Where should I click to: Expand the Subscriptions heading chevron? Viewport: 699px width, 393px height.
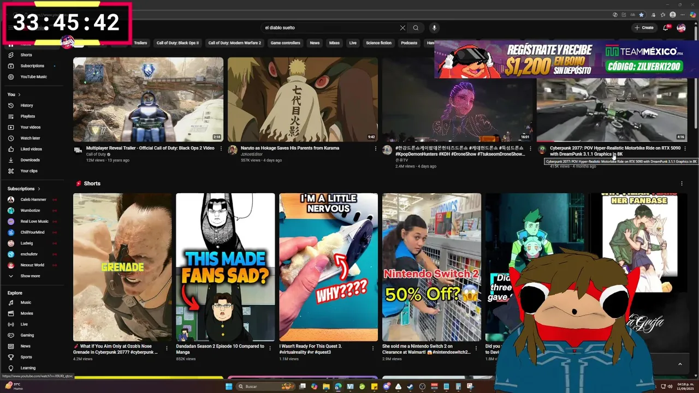[39, 189]
